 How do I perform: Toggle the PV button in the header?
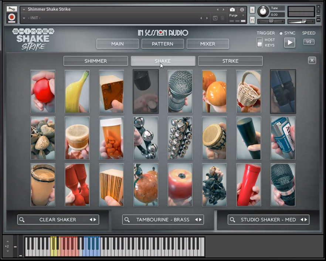(x=318, y=20)
